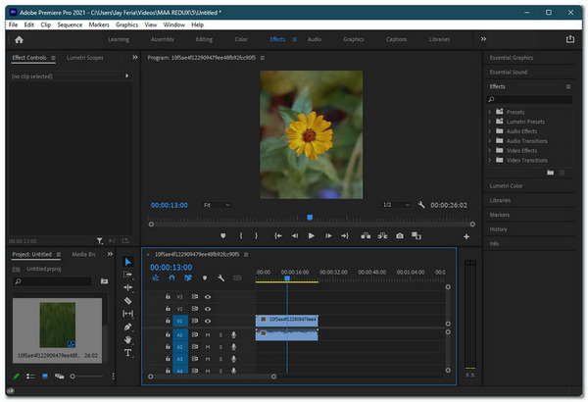This screenshot has height=402, width=588.
Task: Click the Lift button
Action: tap(366, 235)
